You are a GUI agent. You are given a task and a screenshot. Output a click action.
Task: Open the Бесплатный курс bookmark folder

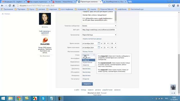pyautogui.click(x=136, y=9)
